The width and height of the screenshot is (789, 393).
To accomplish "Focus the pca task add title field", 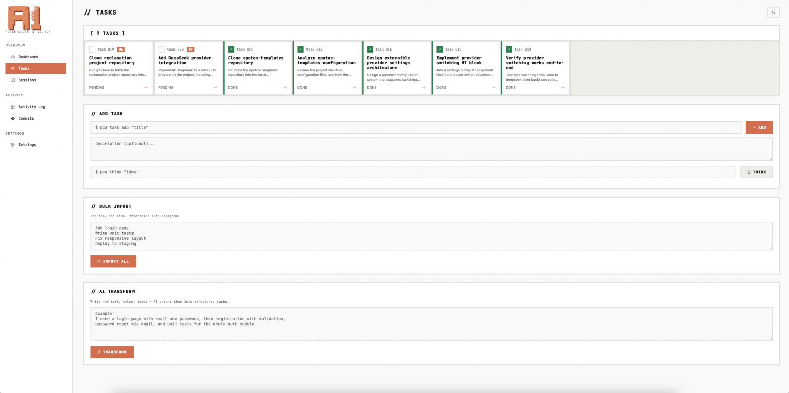I will coord(415,128).
